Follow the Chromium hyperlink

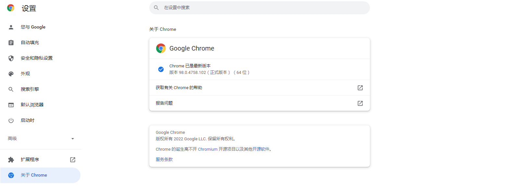tap(208, 149)
